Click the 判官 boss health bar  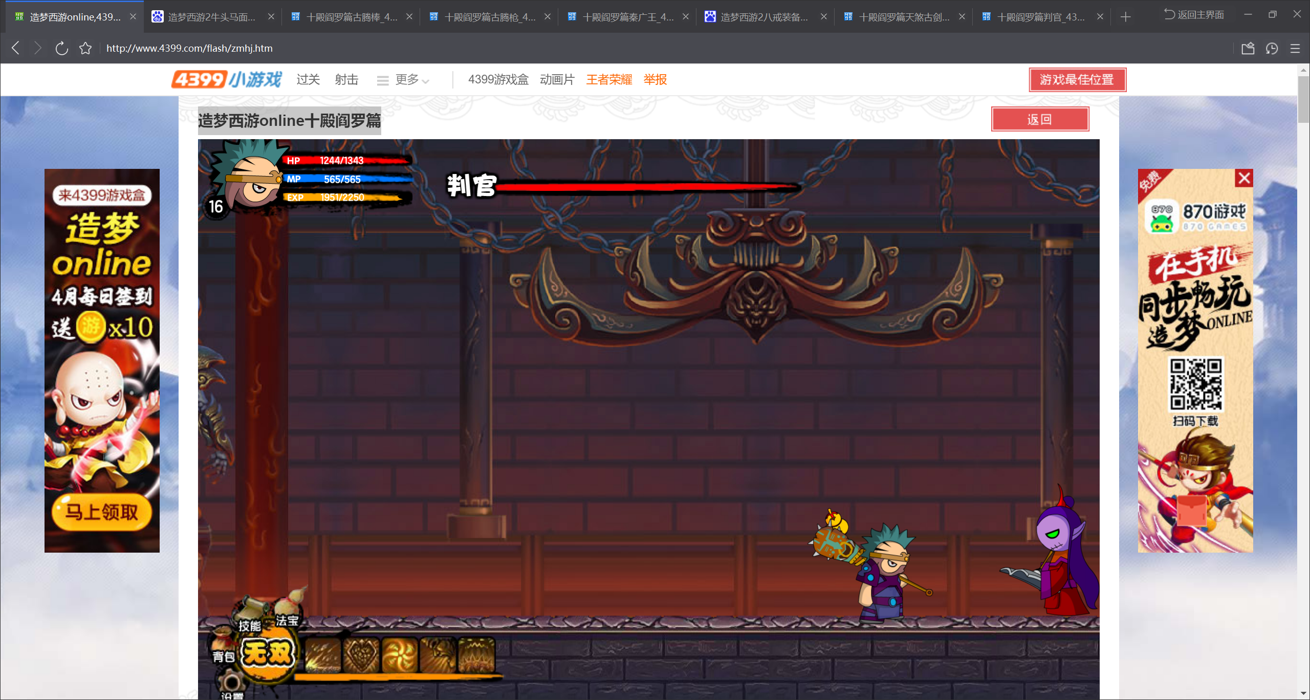(x=649, y=187)
